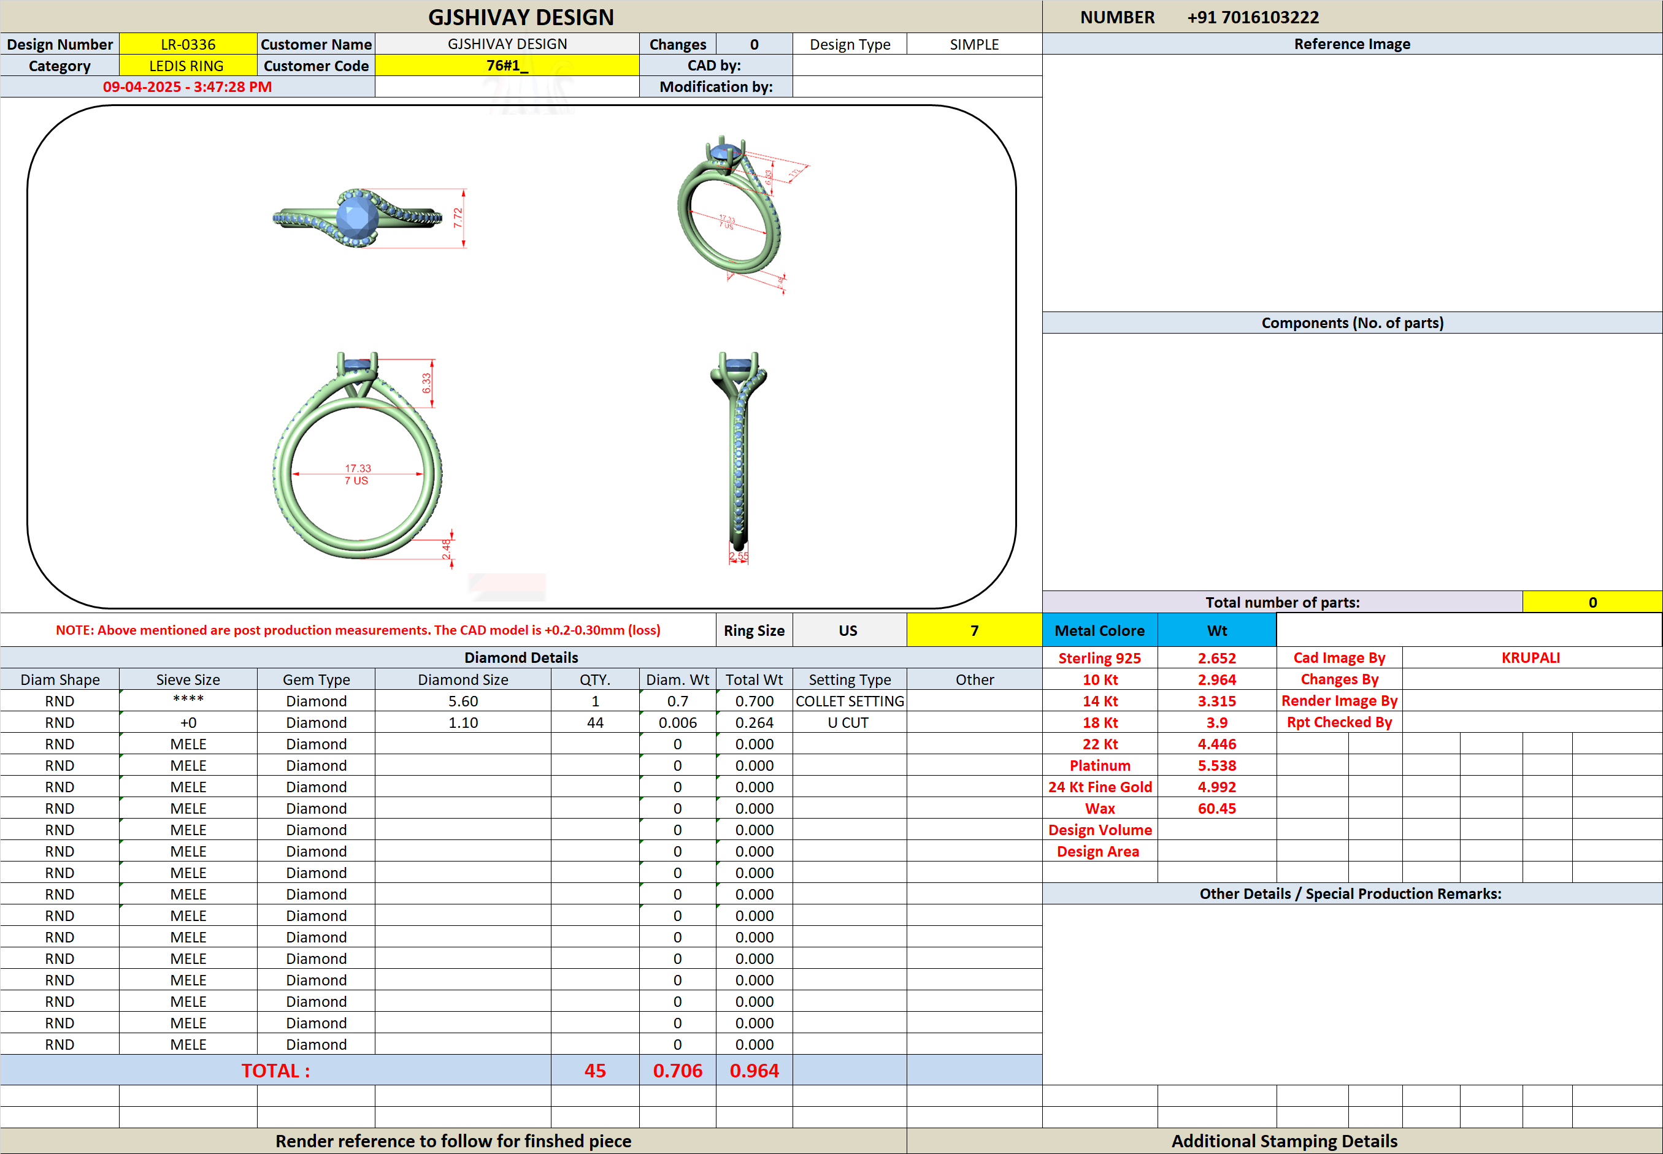
Task: Click the 14 Kt weight value 3.315
Action: 1216,701
